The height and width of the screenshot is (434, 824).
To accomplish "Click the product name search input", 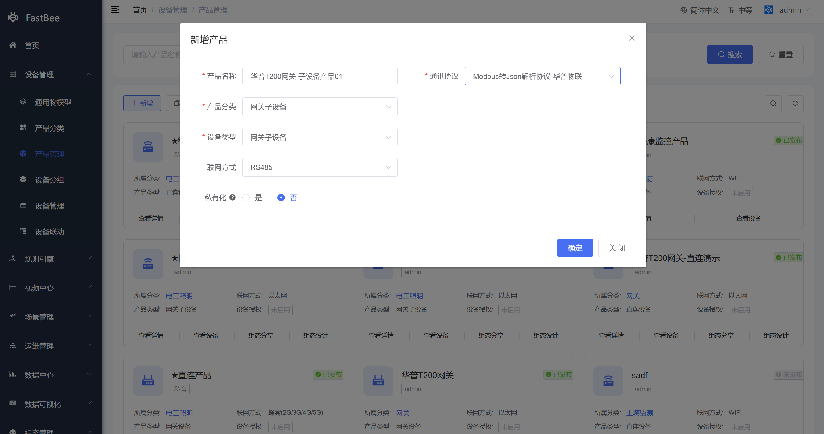I will point(152,54).
